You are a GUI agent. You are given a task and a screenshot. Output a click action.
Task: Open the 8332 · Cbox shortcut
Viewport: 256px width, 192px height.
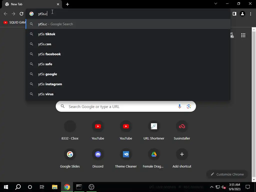[x=70, y=130]
